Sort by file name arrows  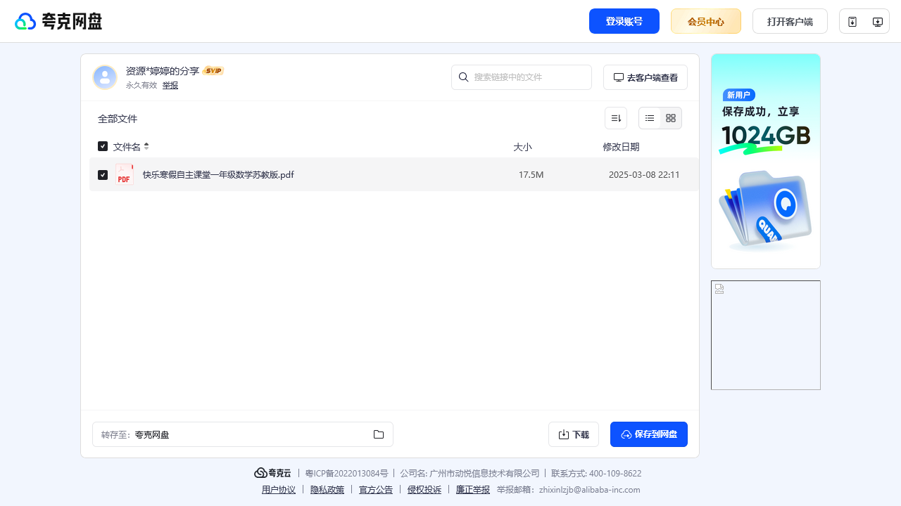[x=146, y=146]
